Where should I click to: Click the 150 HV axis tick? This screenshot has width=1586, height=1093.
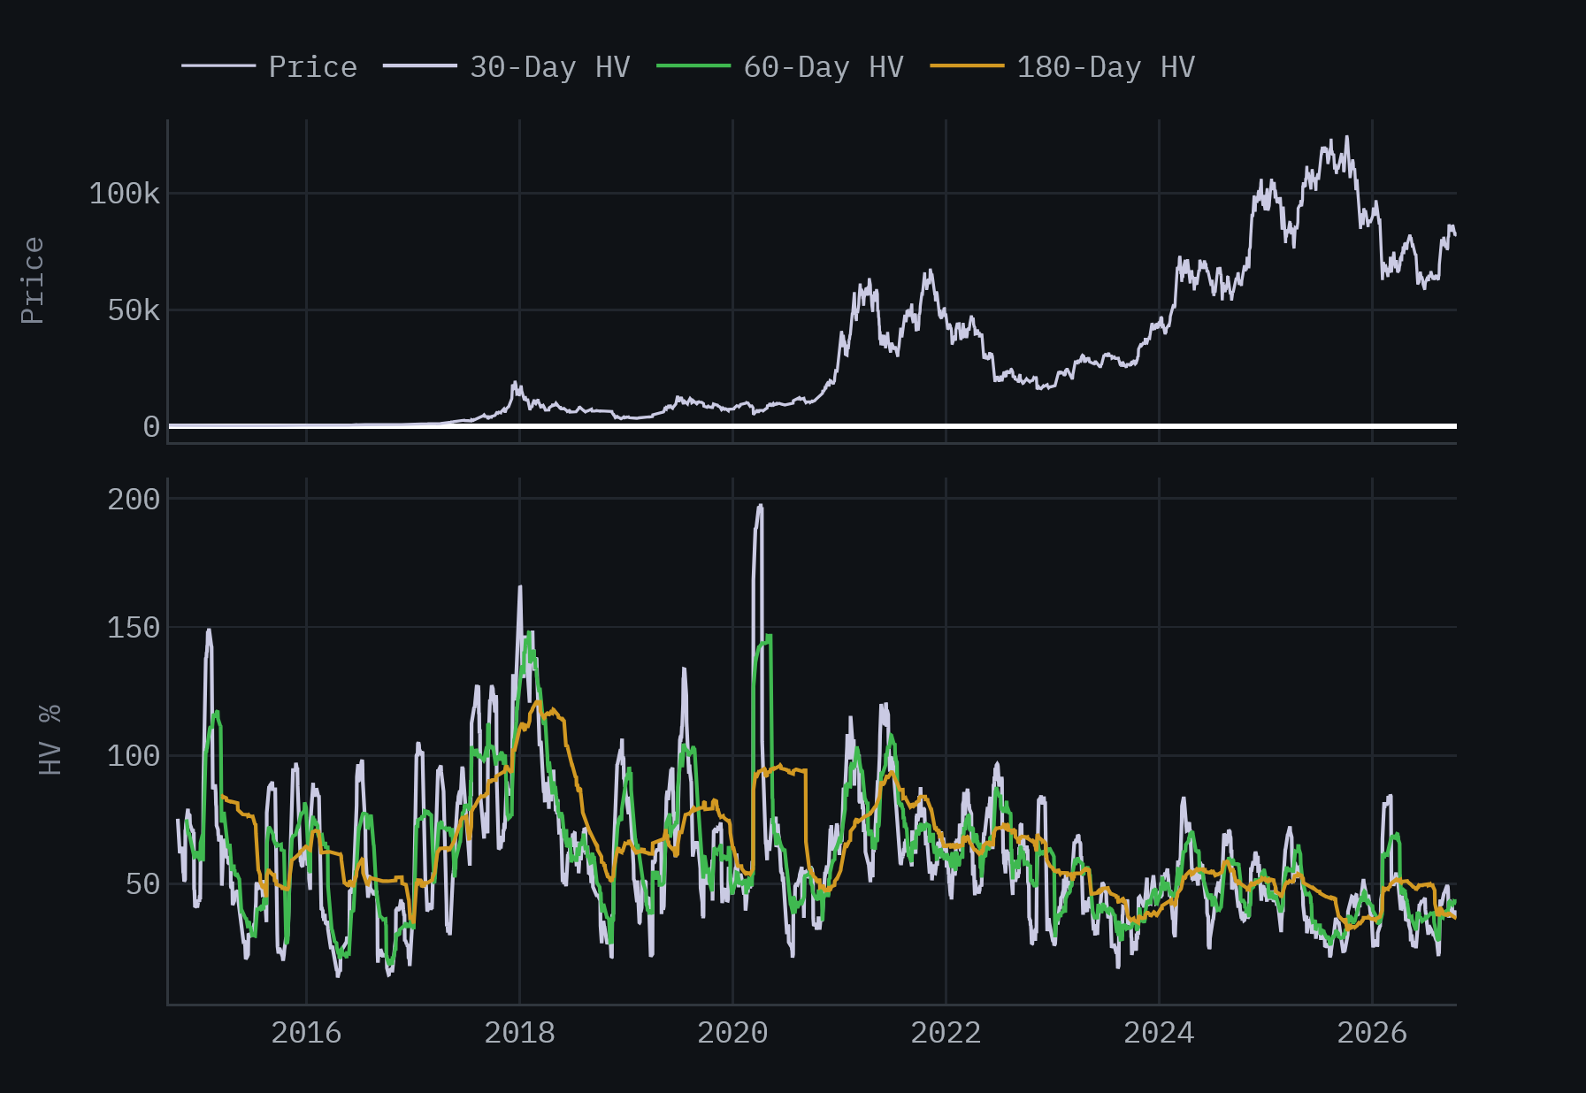point(134,628)
